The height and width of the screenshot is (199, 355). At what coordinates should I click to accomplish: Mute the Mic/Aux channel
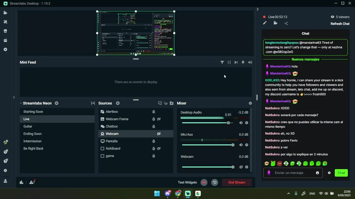pos(241,145)
